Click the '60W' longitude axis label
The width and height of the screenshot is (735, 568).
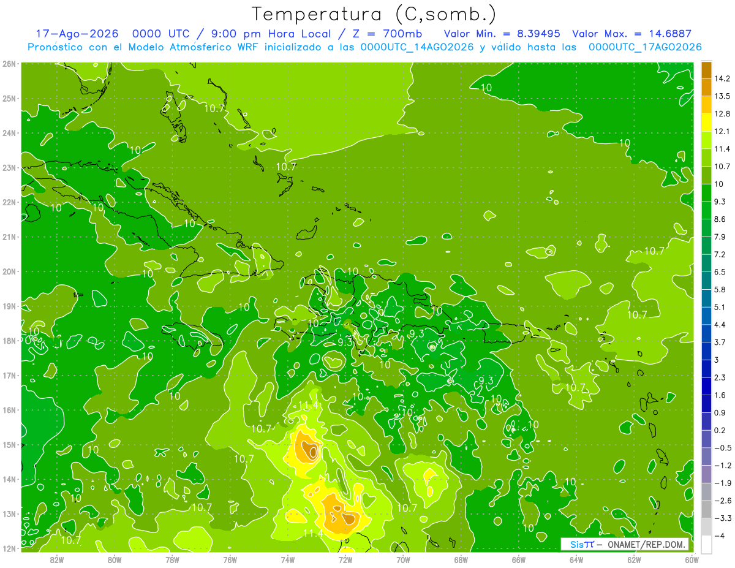pos(692,560)
